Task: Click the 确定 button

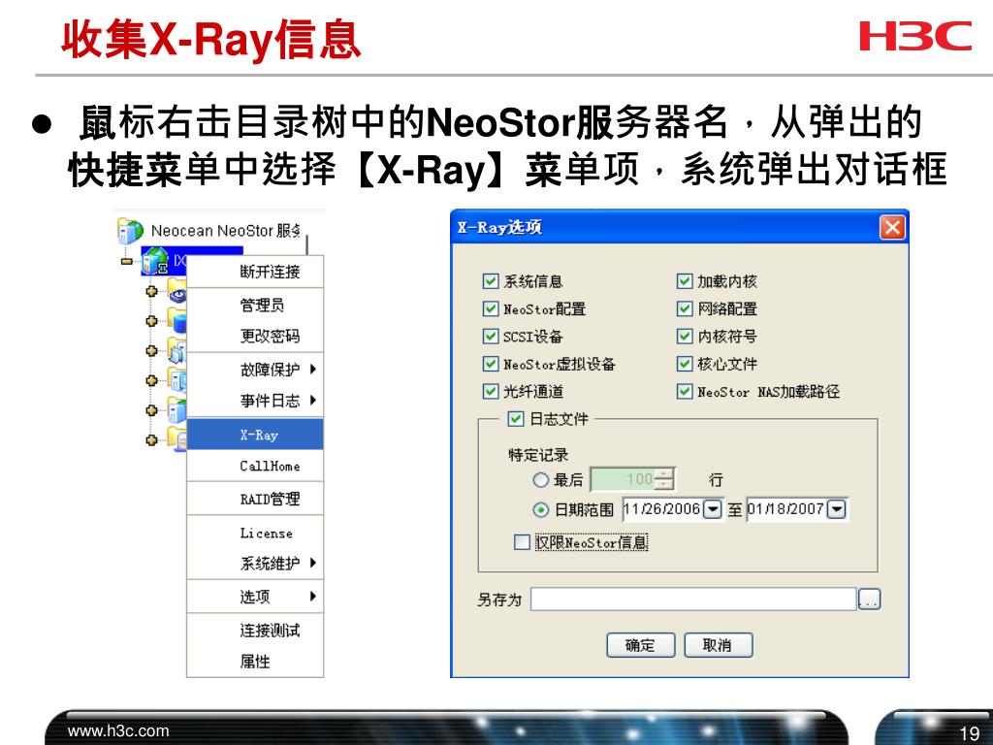Action: 640,645
